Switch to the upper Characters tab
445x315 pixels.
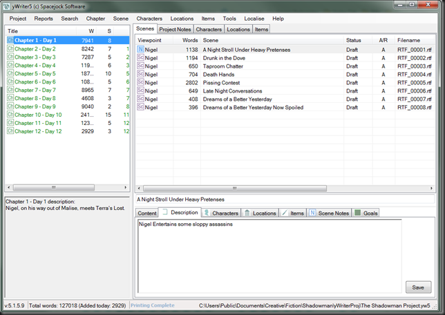point(209,29)
